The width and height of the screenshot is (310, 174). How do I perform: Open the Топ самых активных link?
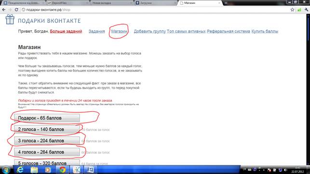[186, 31]
